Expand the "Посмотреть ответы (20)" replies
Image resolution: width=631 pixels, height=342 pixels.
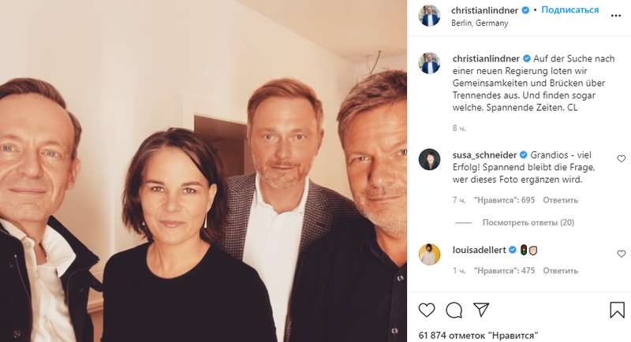point(528,222)
